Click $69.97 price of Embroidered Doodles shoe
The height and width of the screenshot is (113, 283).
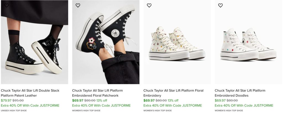coord(220,101)
